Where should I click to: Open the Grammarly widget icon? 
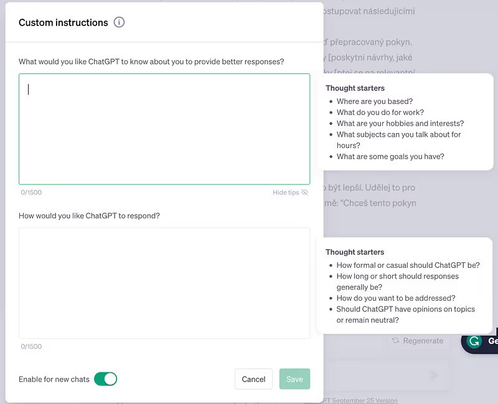pos(474,341)
